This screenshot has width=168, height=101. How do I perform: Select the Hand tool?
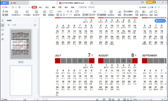point(5,11)
